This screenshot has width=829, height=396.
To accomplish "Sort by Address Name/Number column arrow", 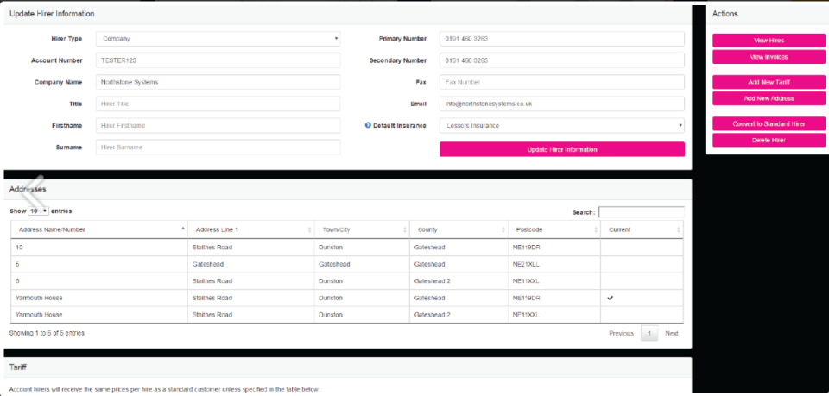I will pyautogui.click(x=183, y=229).
